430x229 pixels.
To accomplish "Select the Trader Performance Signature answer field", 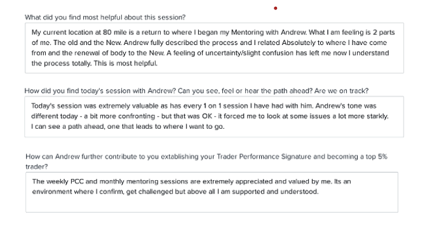I will tap(212, 192).
